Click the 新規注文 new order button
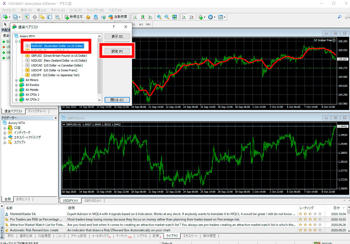 pos(74,17)
